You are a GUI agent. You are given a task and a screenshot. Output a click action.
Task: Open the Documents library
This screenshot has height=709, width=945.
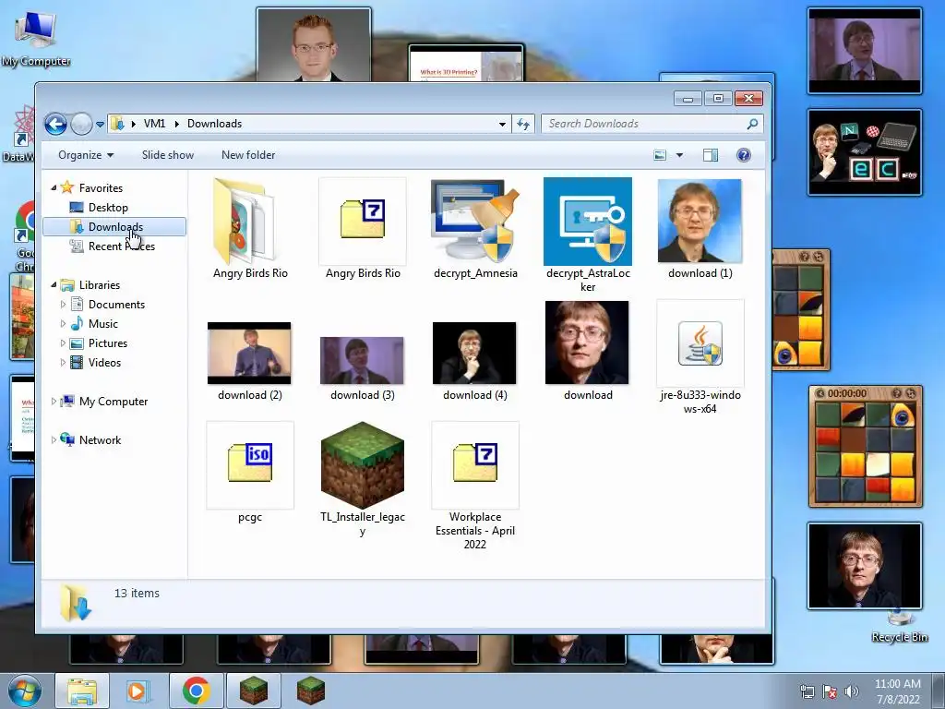coord(116,305)
